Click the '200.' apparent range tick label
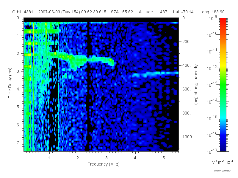 pyautogui.click(x=187, y=42)
